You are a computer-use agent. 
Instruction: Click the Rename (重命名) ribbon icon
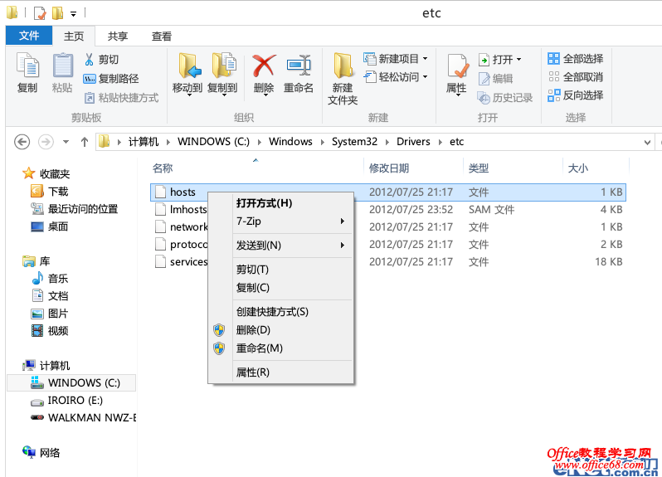(x=299, y=66)
